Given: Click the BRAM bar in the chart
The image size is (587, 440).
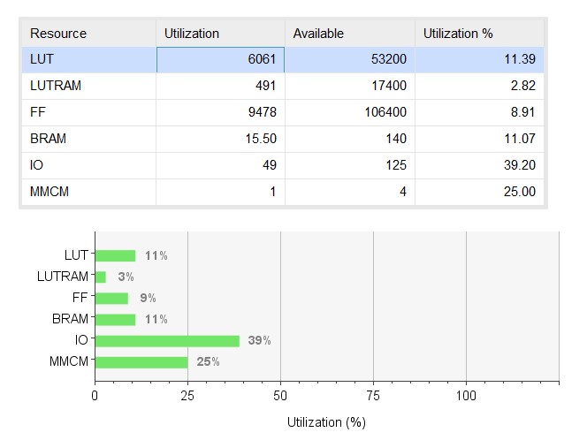Looking at the screenshot, I should click(x=115, y=320).
